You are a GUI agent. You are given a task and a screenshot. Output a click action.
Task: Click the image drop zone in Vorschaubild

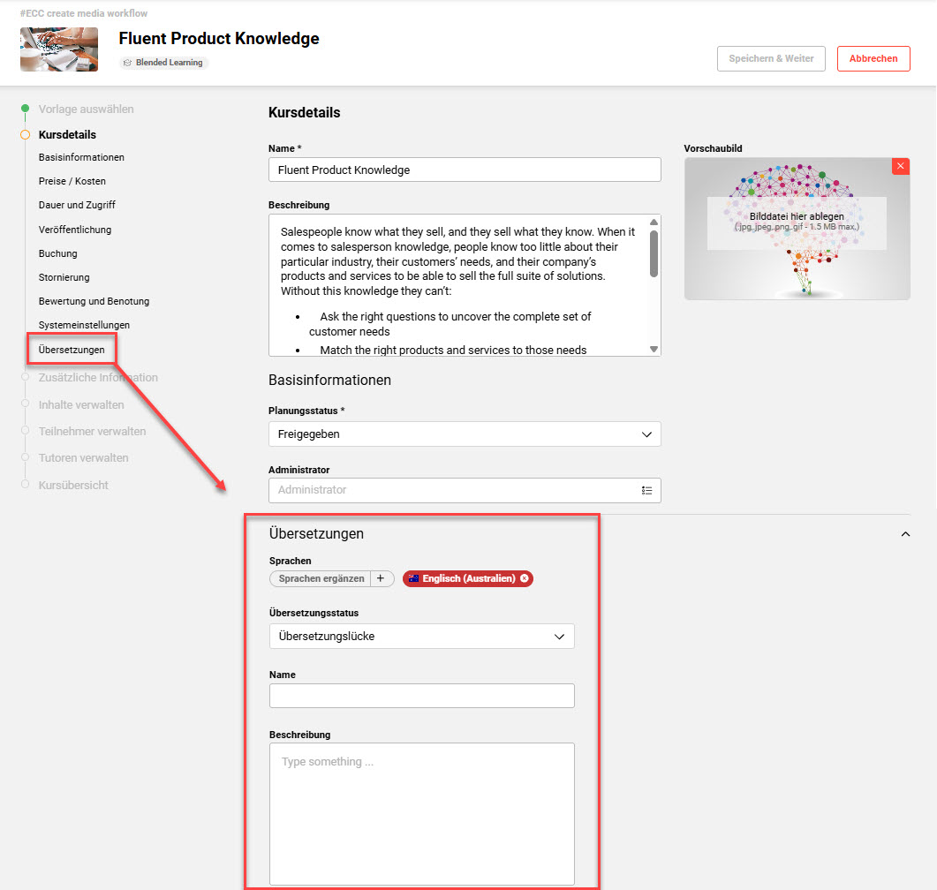(797, 222)
